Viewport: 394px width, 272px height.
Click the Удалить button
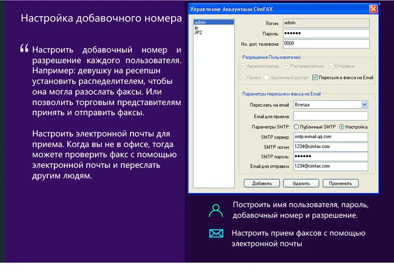(x=301, y=183)
